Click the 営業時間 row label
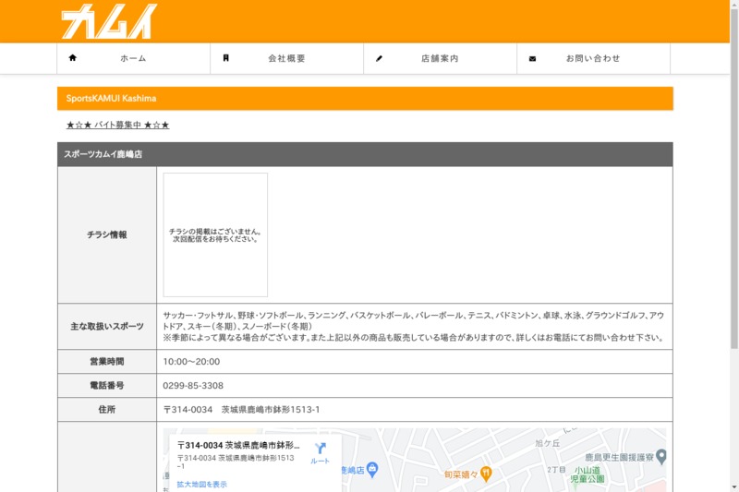This screenshot has width=739, height=492. point(107,362)
